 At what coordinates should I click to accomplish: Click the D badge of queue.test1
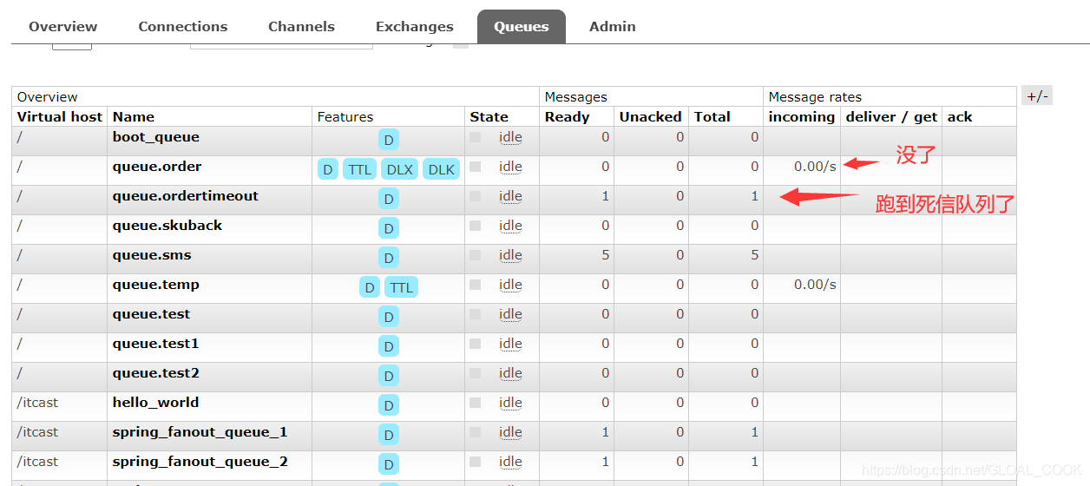[389, 347]
